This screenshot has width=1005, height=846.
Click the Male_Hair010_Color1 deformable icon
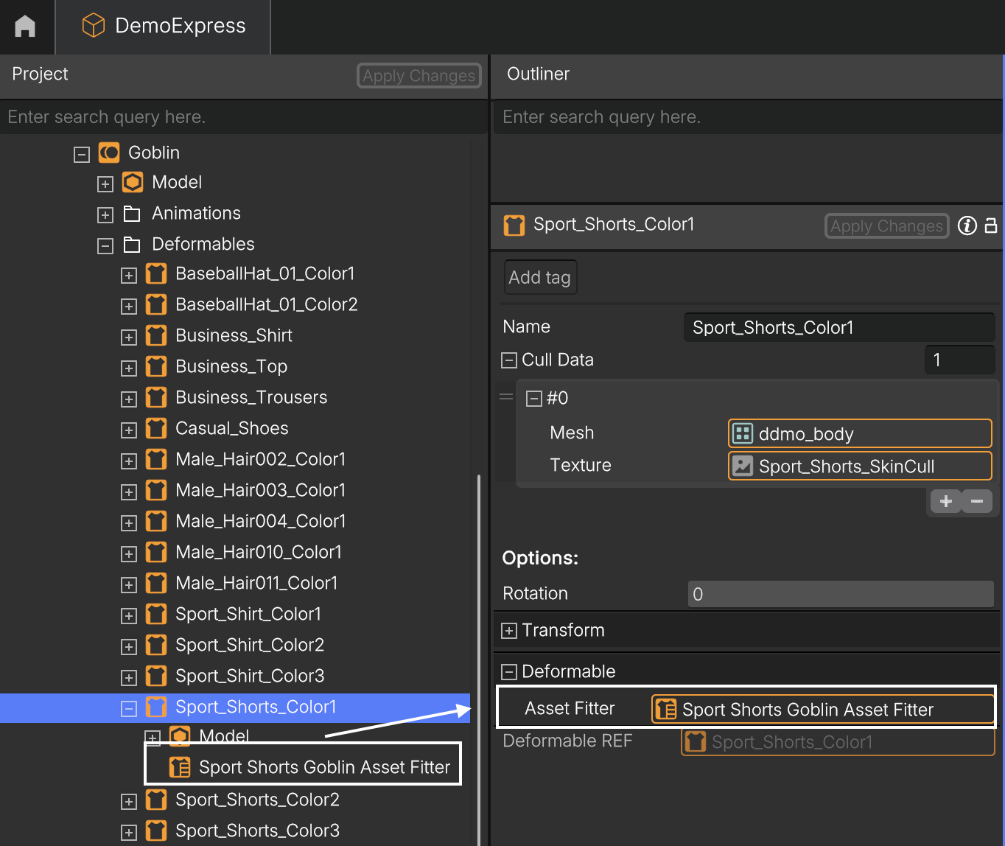156,553
